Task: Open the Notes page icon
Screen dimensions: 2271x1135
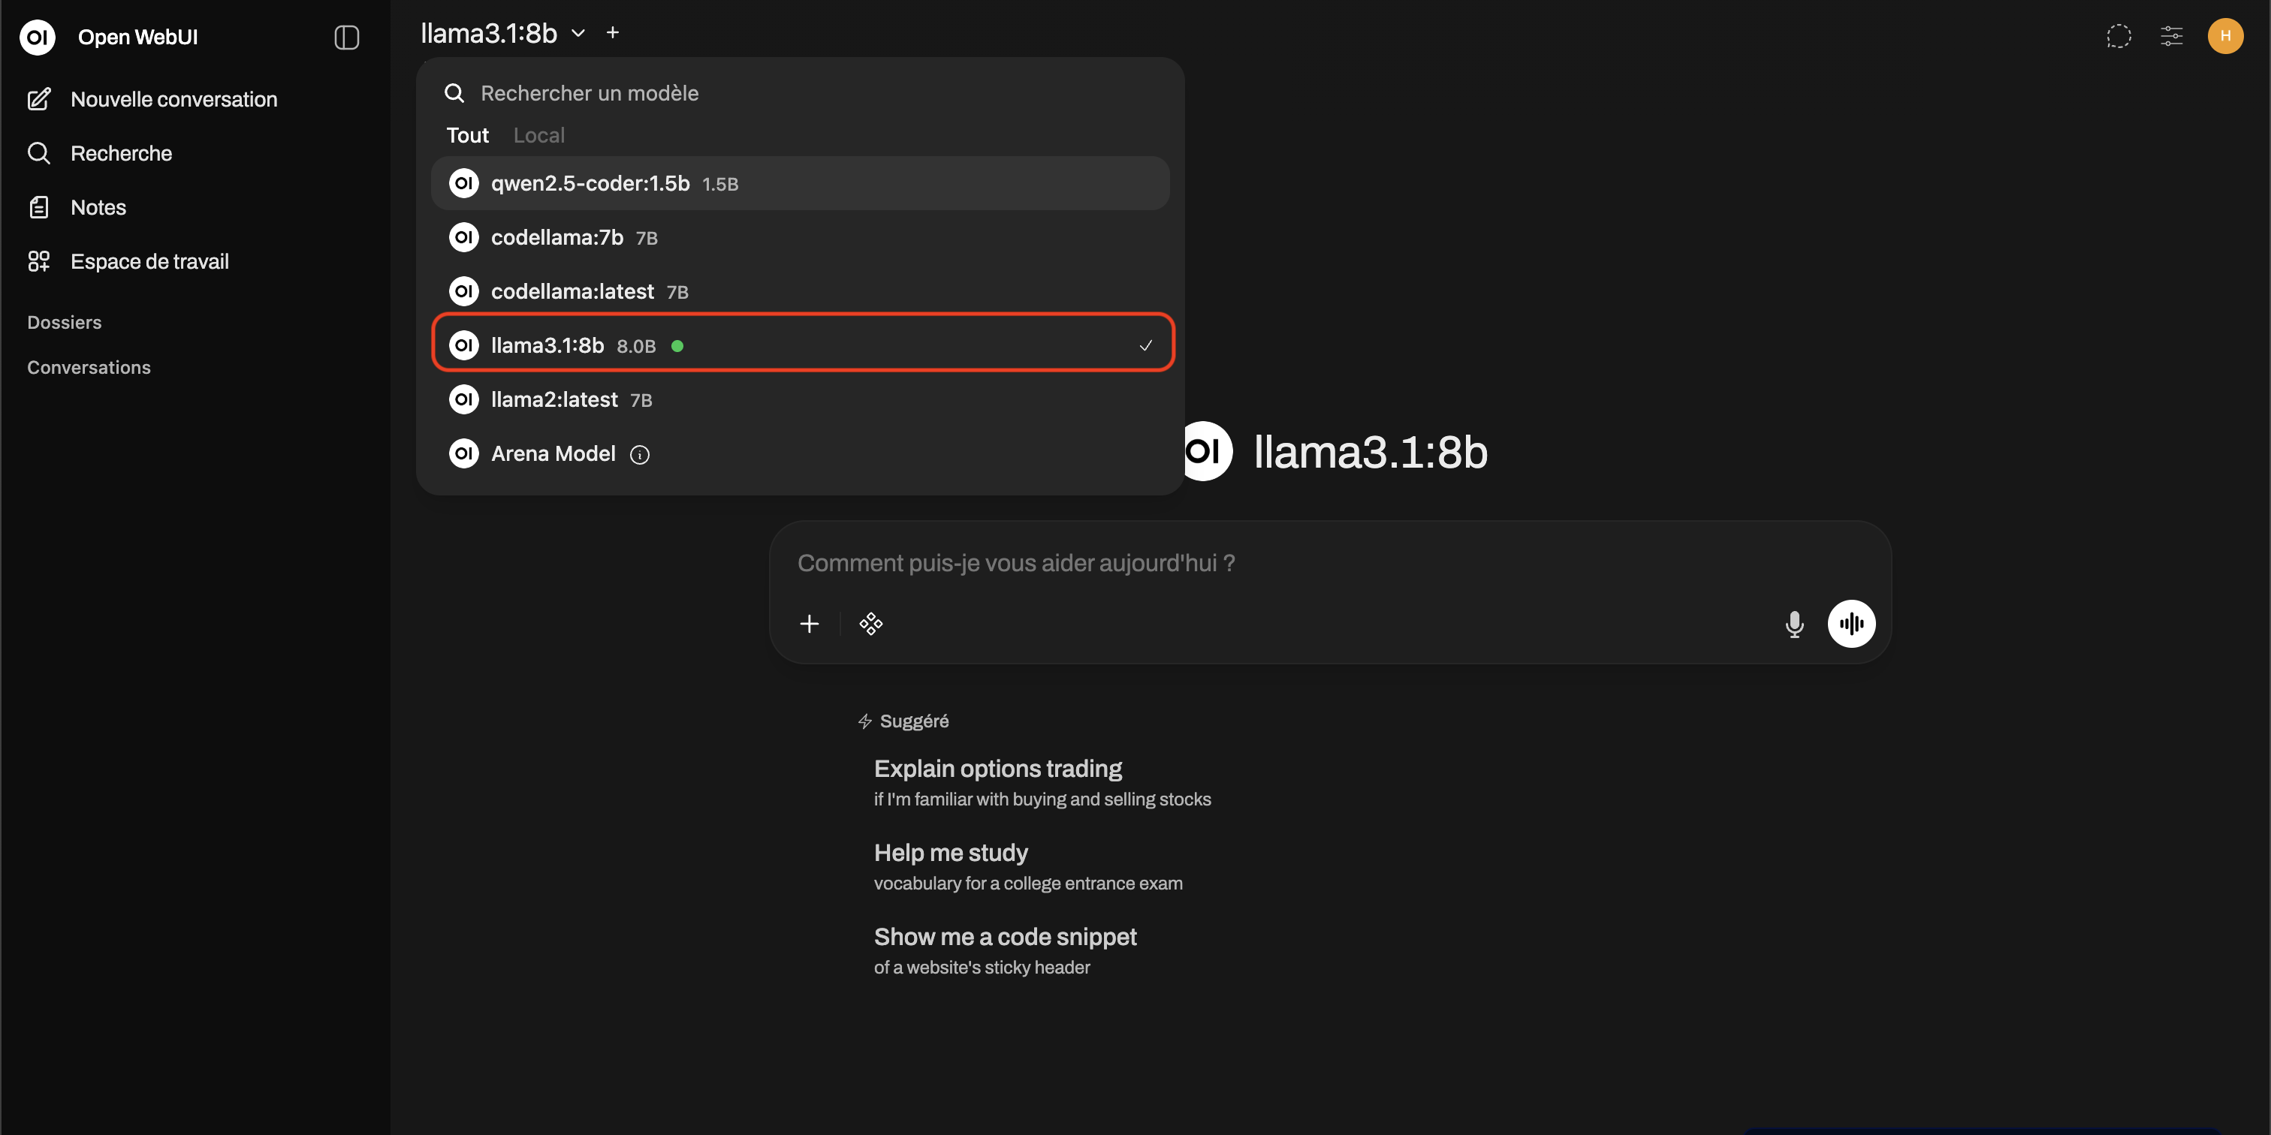Action: click(x=39, y=207)
